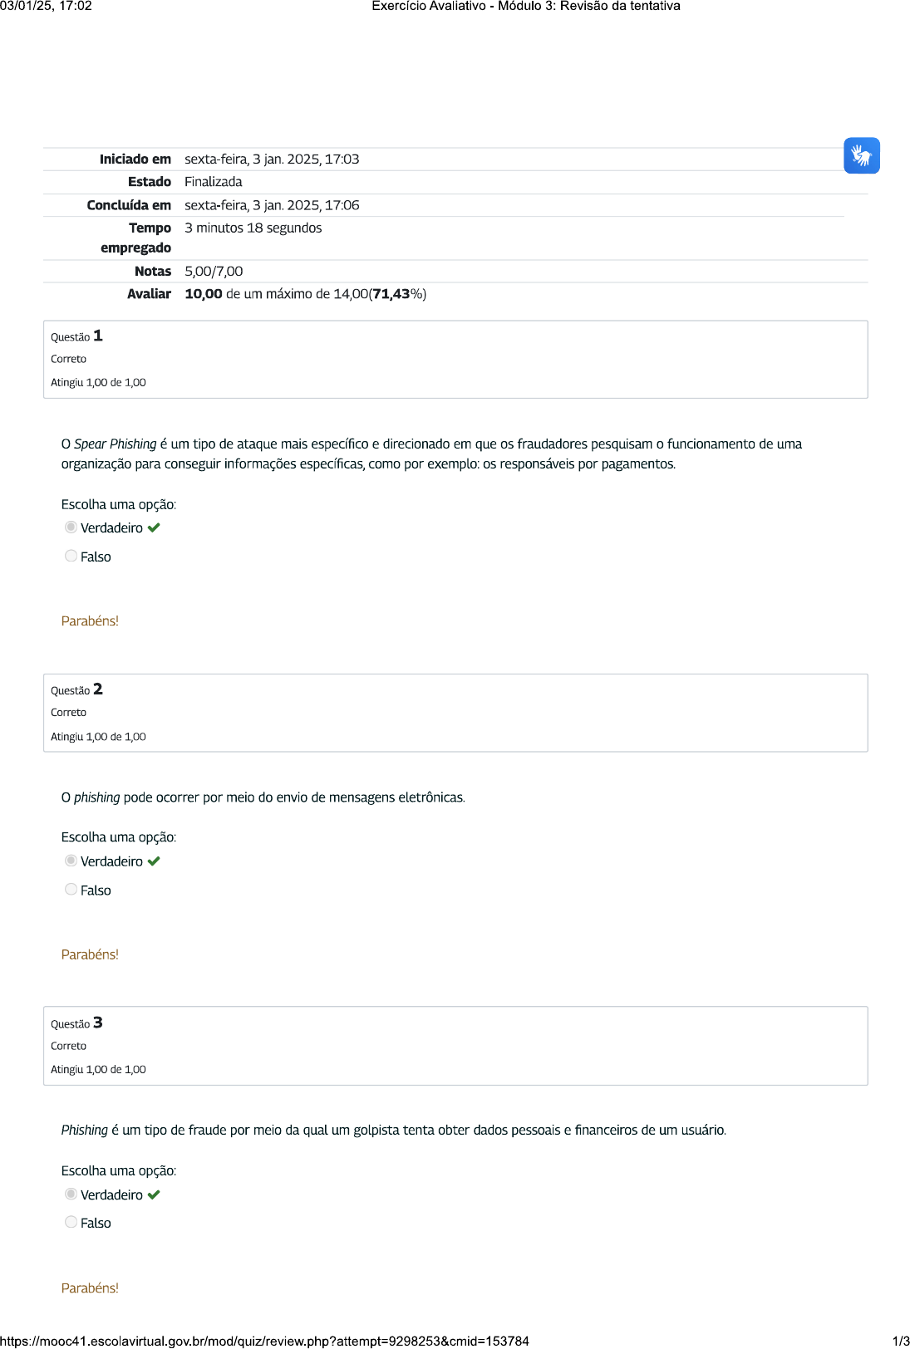Click the 1/3 page indicator

900,1341
